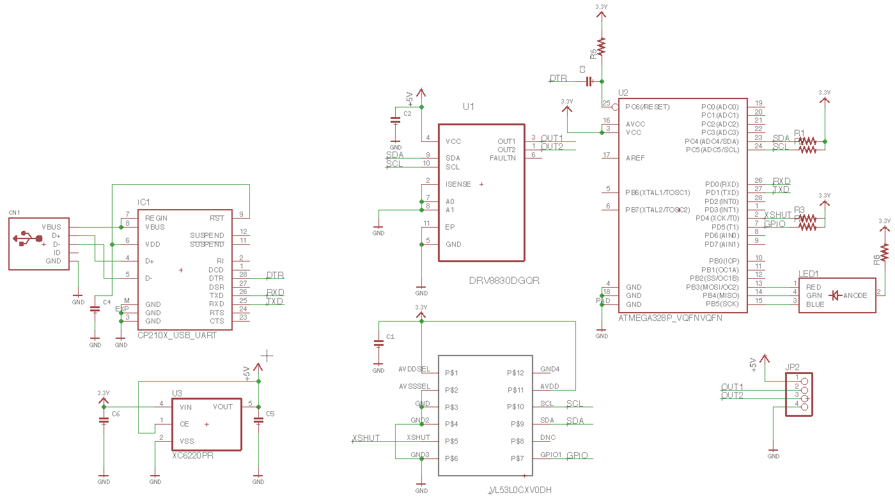Select the diode symbol inside LED1
The image size is (895, 500).
tap(834, 295)
